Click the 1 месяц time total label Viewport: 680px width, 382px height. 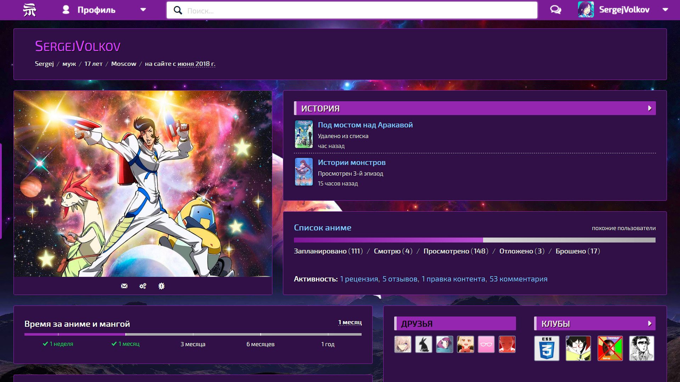coord(350,322)
